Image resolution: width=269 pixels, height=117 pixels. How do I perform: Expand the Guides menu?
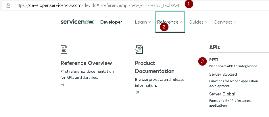click(x=198, y=22)
